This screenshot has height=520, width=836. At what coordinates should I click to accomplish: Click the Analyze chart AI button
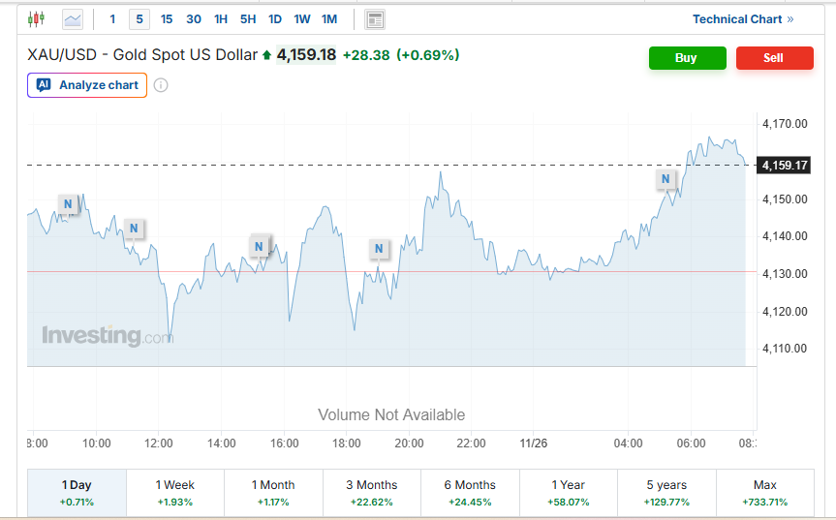click(x=87, y=85)
